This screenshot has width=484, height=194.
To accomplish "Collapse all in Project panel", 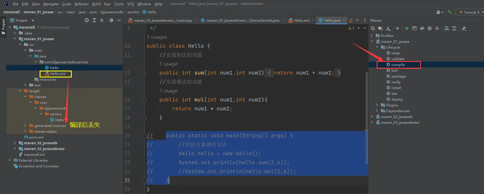I will [x=102, y=20].
